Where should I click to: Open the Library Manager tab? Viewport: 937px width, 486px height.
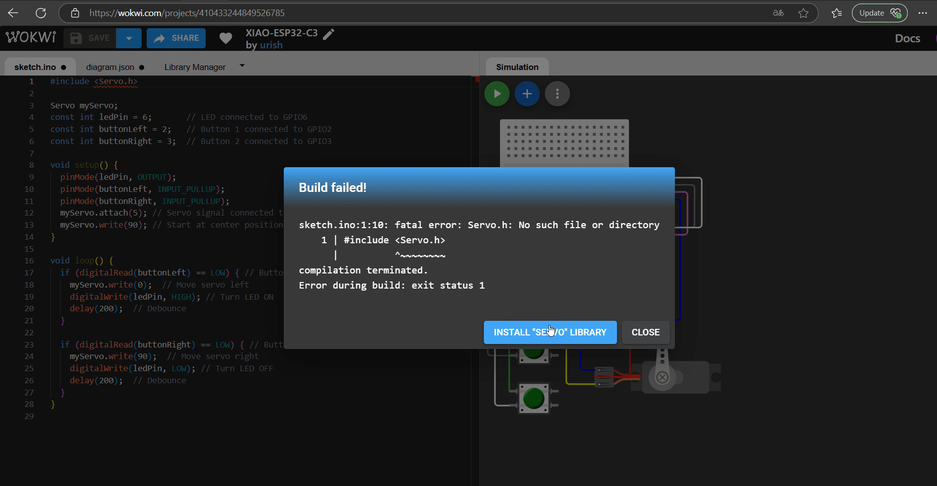[195, 67]
